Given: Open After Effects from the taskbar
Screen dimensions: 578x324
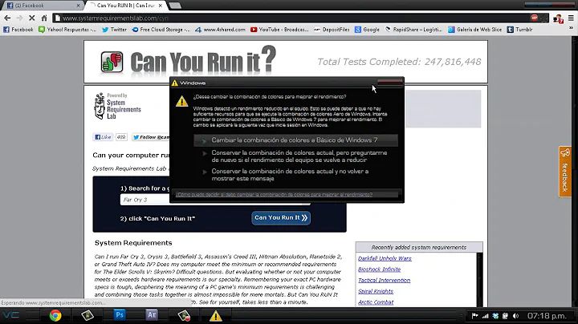Looking at the screenshot, I should 152,315.
